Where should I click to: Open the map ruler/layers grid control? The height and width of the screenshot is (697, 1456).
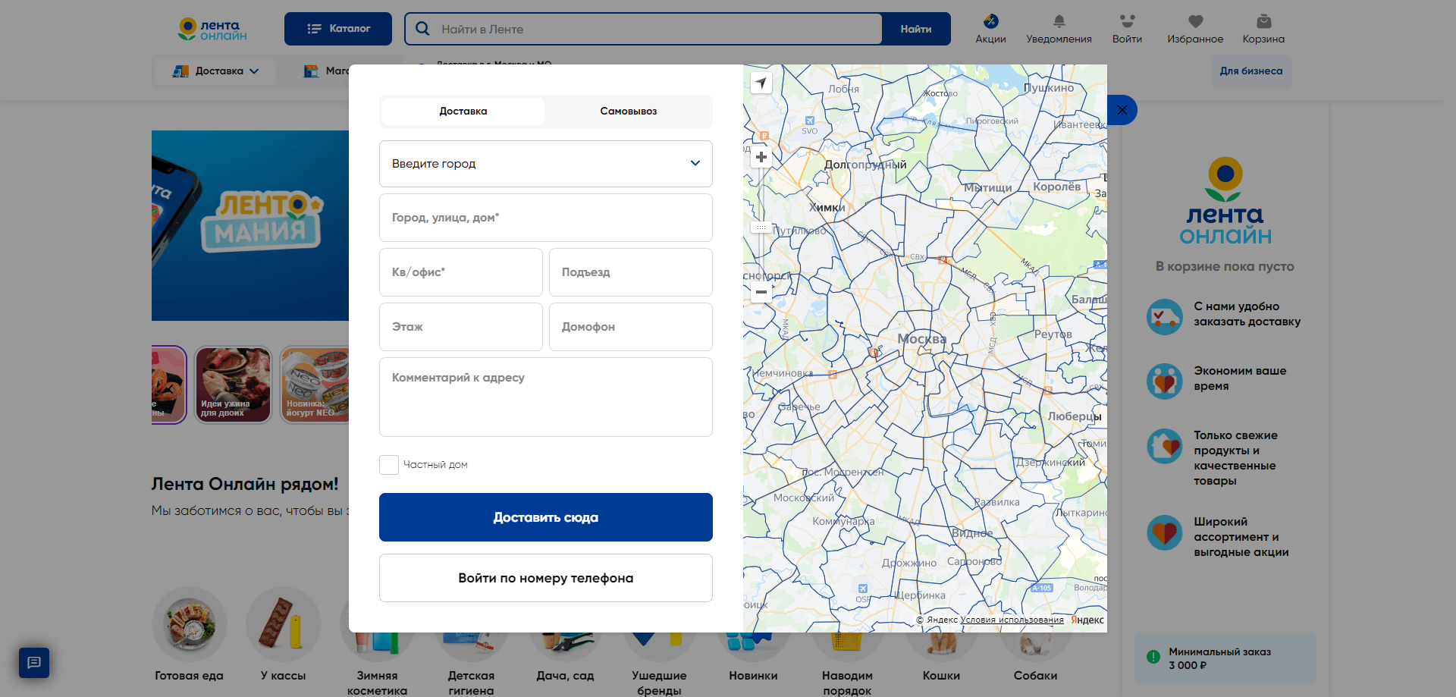pos(761,227)
